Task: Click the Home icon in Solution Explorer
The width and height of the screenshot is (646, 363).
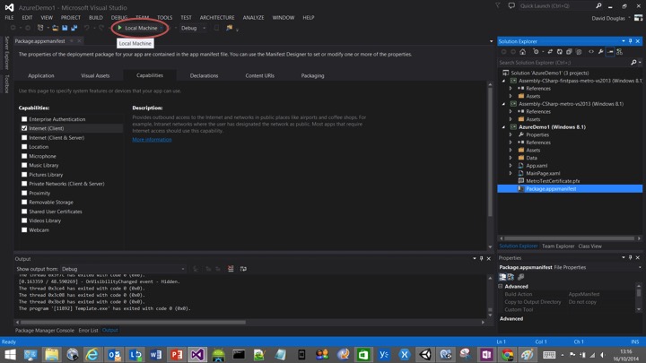Action: point(522,52)
